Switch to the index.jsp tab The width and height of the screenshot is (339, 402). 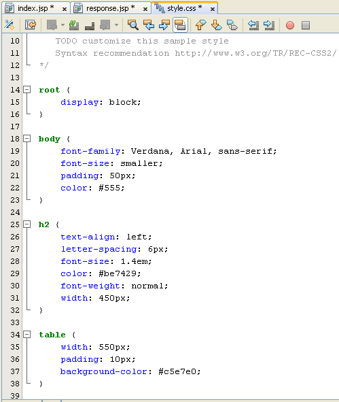coord(36,8)
